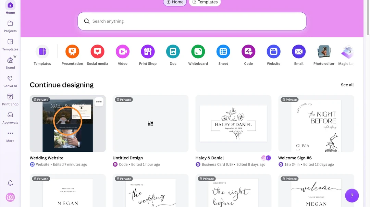The image size is (370, 207).
Task: Click the Wedding Website title
Action: pos(47,158)
